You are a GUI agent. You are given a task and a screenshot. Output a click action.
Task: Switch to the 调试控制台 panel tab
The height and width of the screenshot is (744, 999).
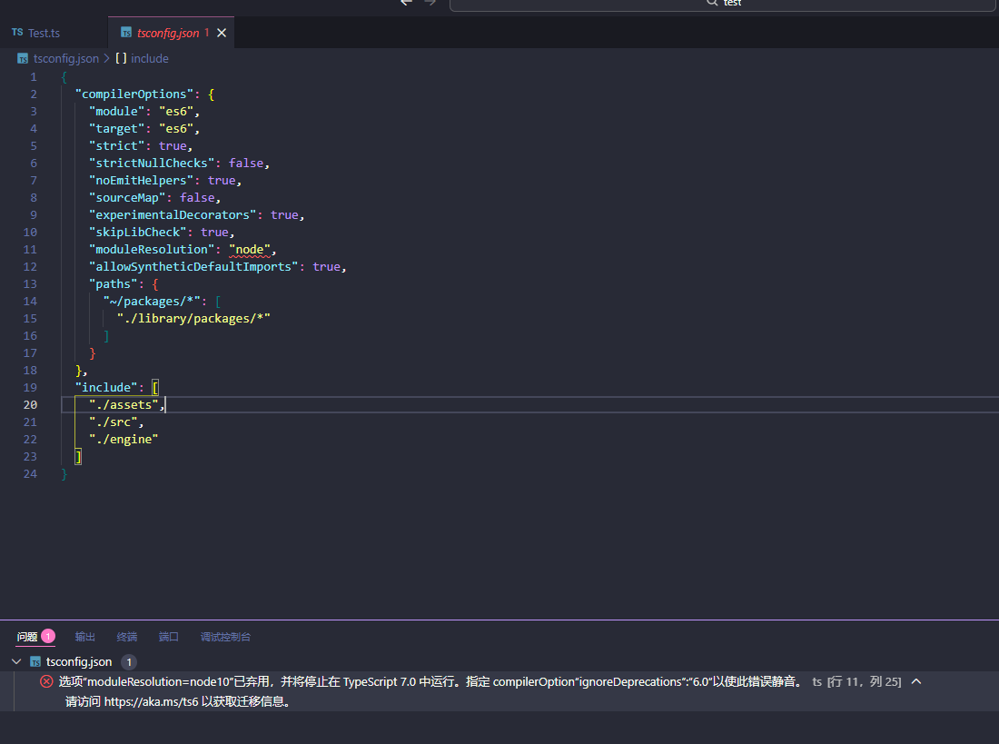point(225,637)
